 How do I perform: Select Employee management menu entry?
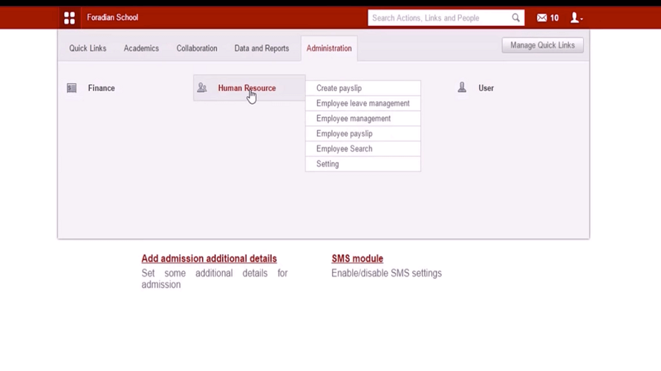coord(353,119)
